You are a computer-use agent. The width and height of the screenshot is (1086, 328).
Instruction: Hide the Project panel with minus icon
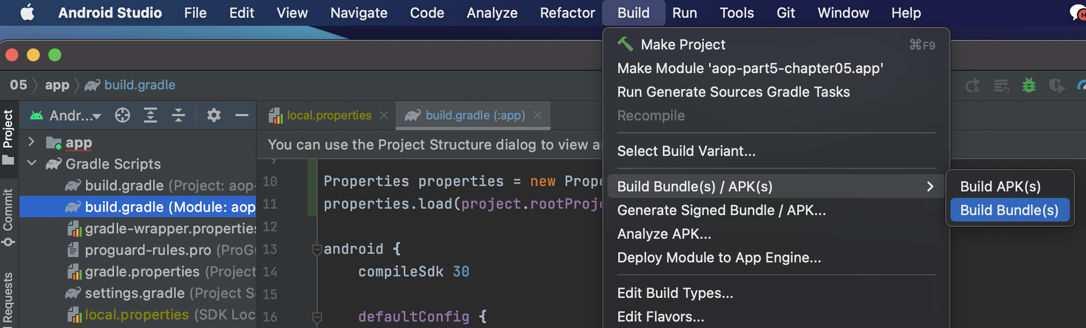[x=242, y=115]
